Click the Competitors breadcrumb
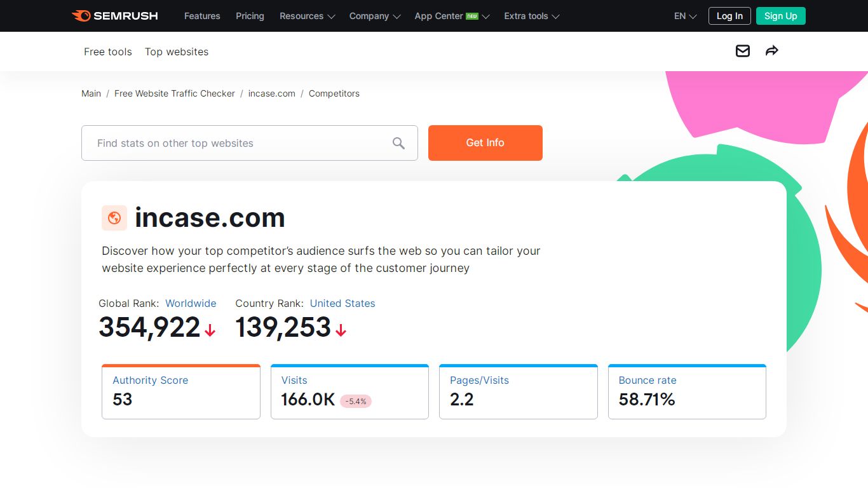Viewport: 868px width, 488px height. click(334, 93)
